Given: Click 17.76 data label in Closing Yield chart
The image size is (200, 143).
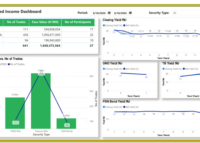Looking at the screenshot, I should pyautogui.click(x=195, y=36).
